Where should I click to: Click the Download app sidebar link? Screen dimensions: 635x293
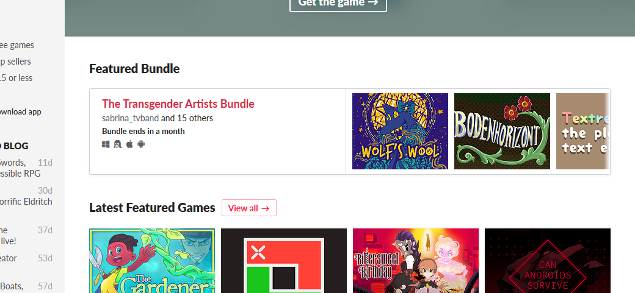pos(21,112)
